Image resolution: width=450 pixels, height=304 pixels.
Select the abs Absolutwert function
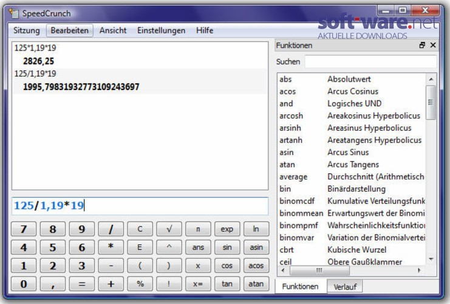pos(352,79)
